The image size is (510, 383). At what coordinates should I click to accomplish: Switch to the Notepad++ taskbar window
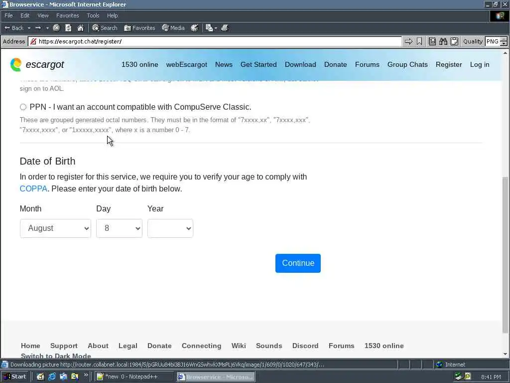134,377
